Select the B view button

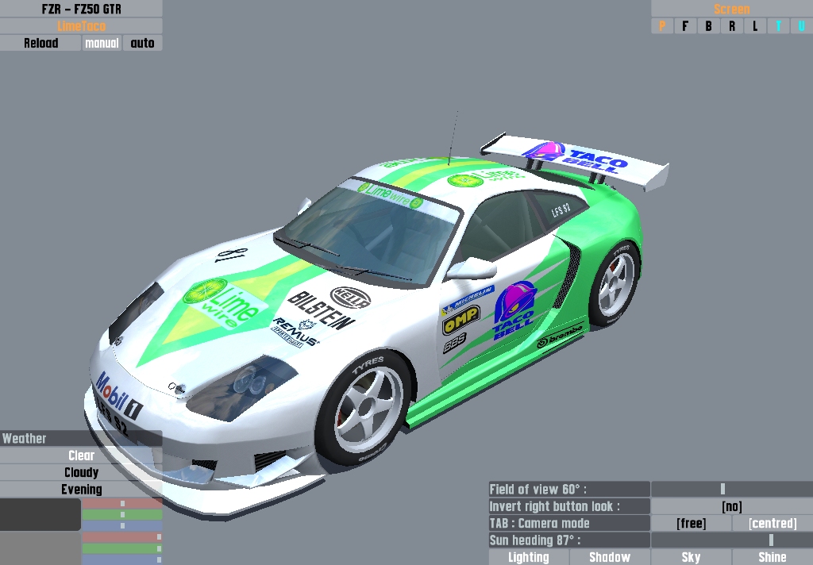708,26
